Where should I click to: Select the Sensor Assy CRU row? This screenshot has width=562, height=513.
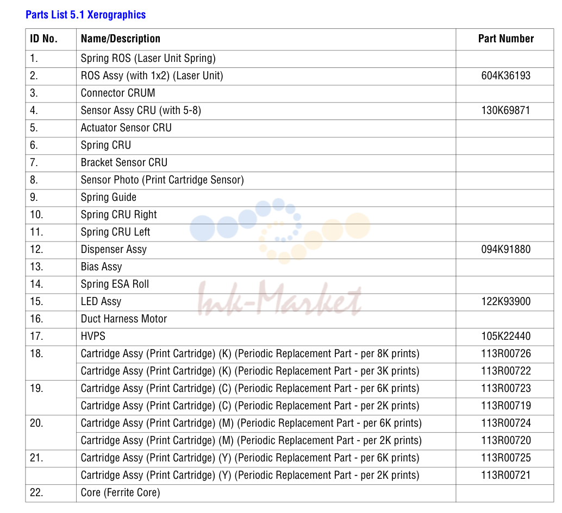290,111
